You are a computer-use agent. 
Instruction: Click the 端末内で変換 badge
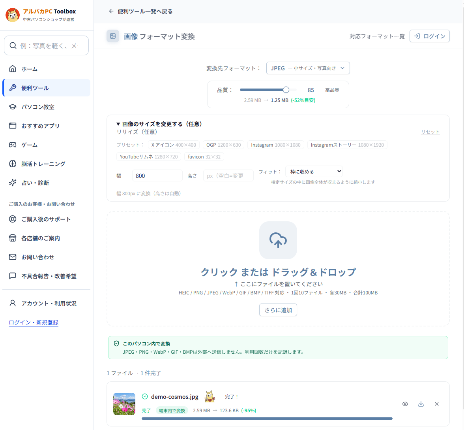pyautogui.click(x=172, y=411)
